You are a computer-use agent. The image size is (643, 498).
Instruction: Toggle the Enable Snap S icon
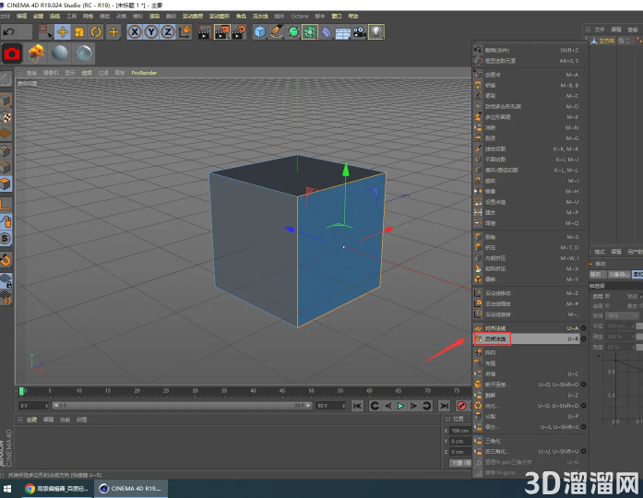[x=6, y=238]
